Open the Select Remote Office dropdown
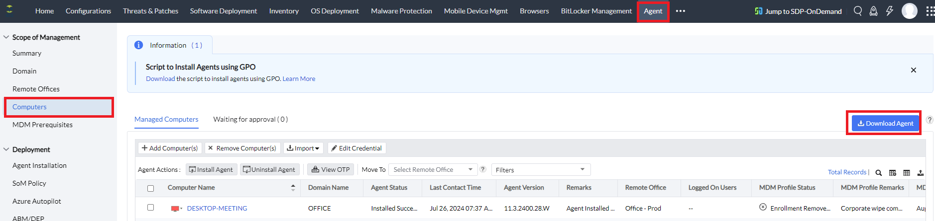The image size is (935, 221). tap(432, 170)
